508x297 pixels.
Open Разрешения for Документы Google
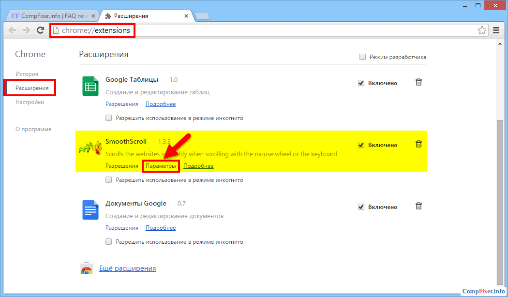(122, 228)
